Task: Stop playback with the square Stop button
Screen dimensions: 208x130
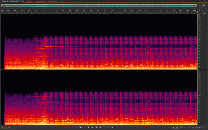Action: tap(77, 127)
